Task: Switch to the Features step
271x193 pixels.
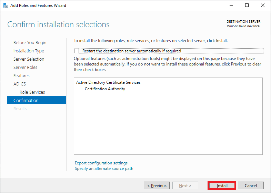Action: tap(21, 76)
